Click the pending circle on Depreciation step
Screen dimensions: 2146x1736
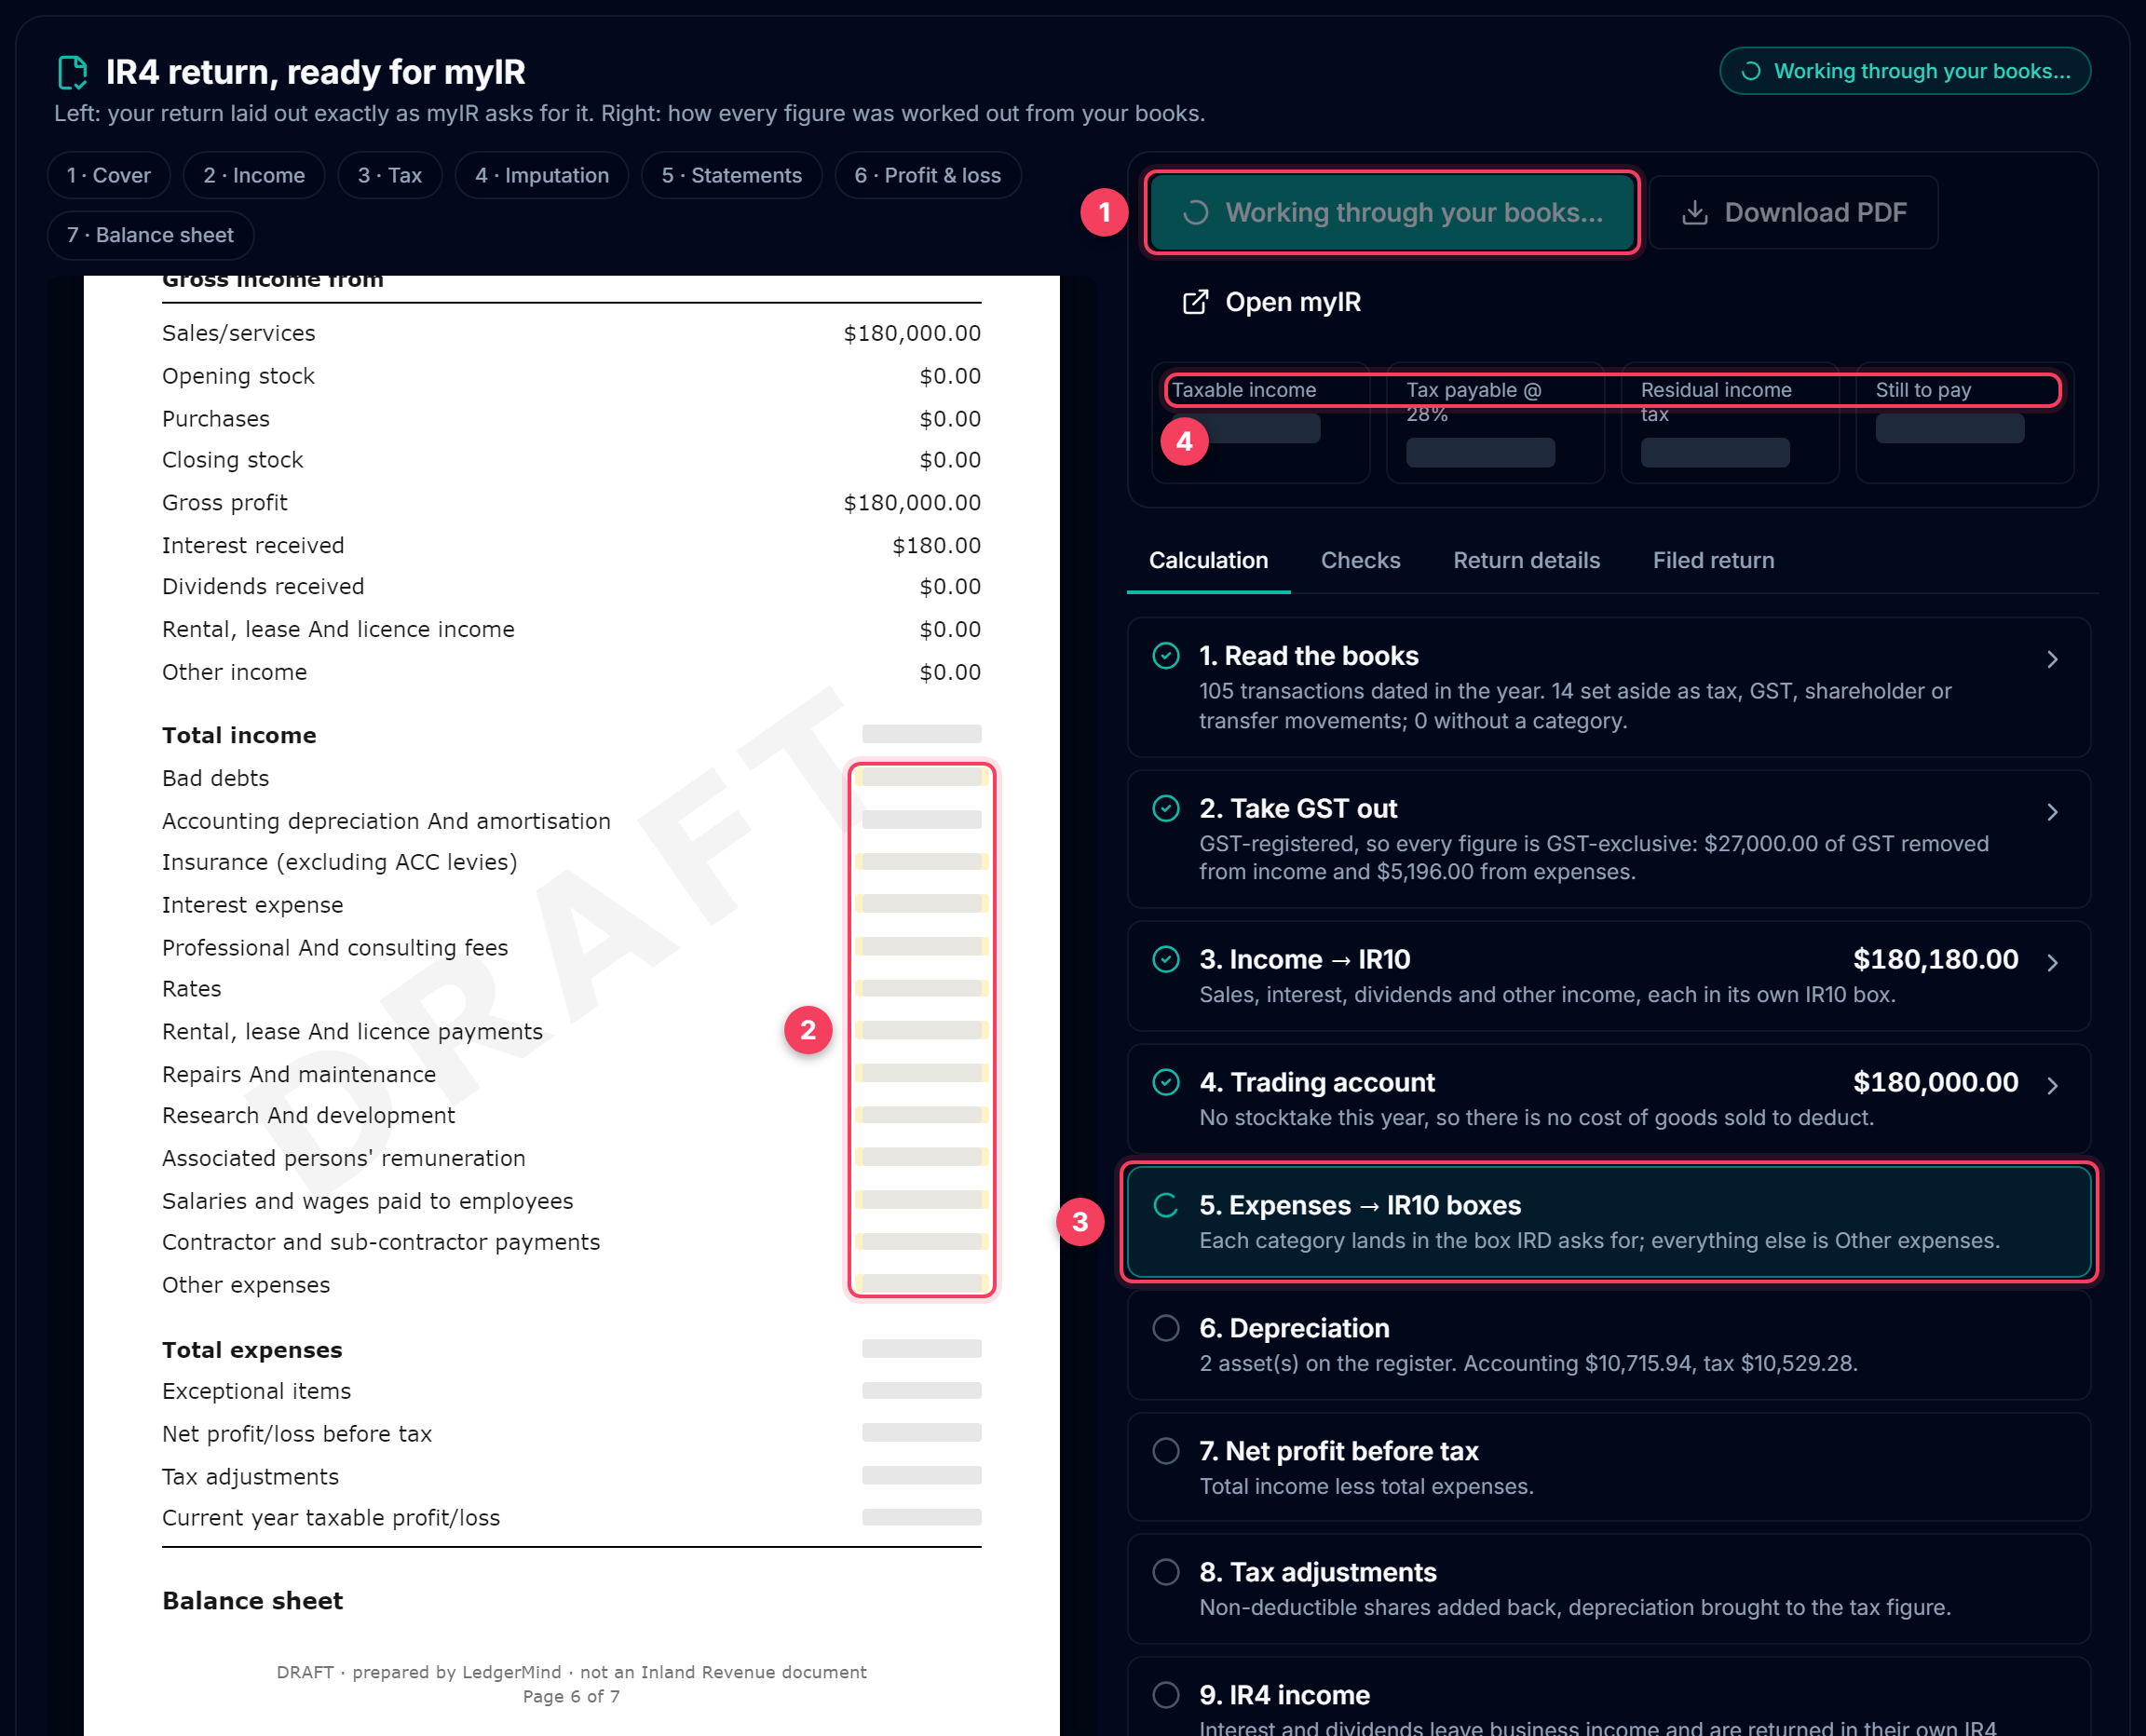pyautogui.click(x=1166, y=1328)
